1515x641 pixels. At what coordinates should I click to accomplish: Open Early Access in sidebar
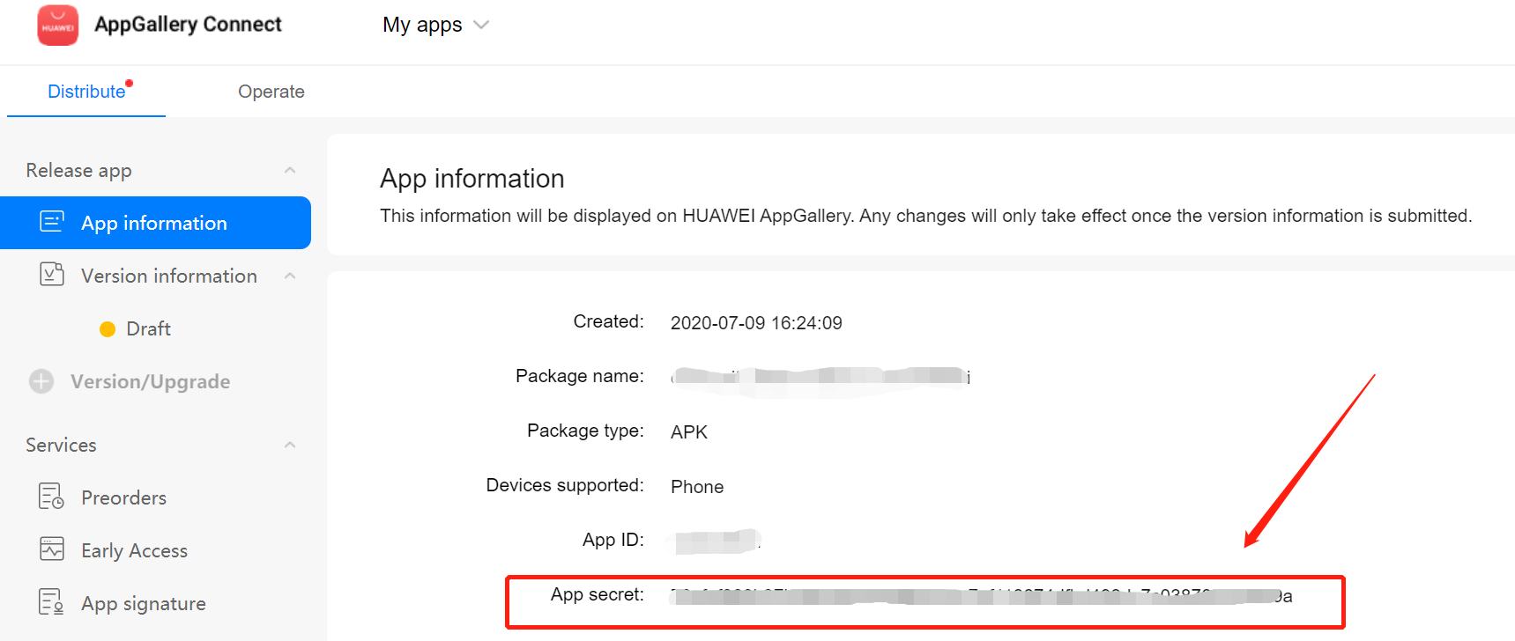134,550
